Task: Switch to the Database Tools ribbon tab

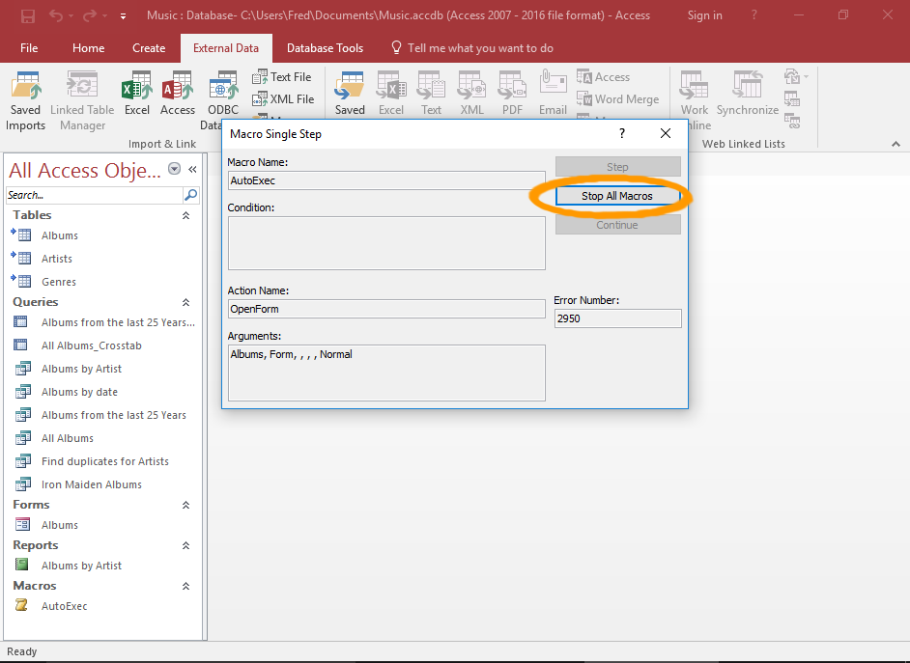Action: pos(325,47)
